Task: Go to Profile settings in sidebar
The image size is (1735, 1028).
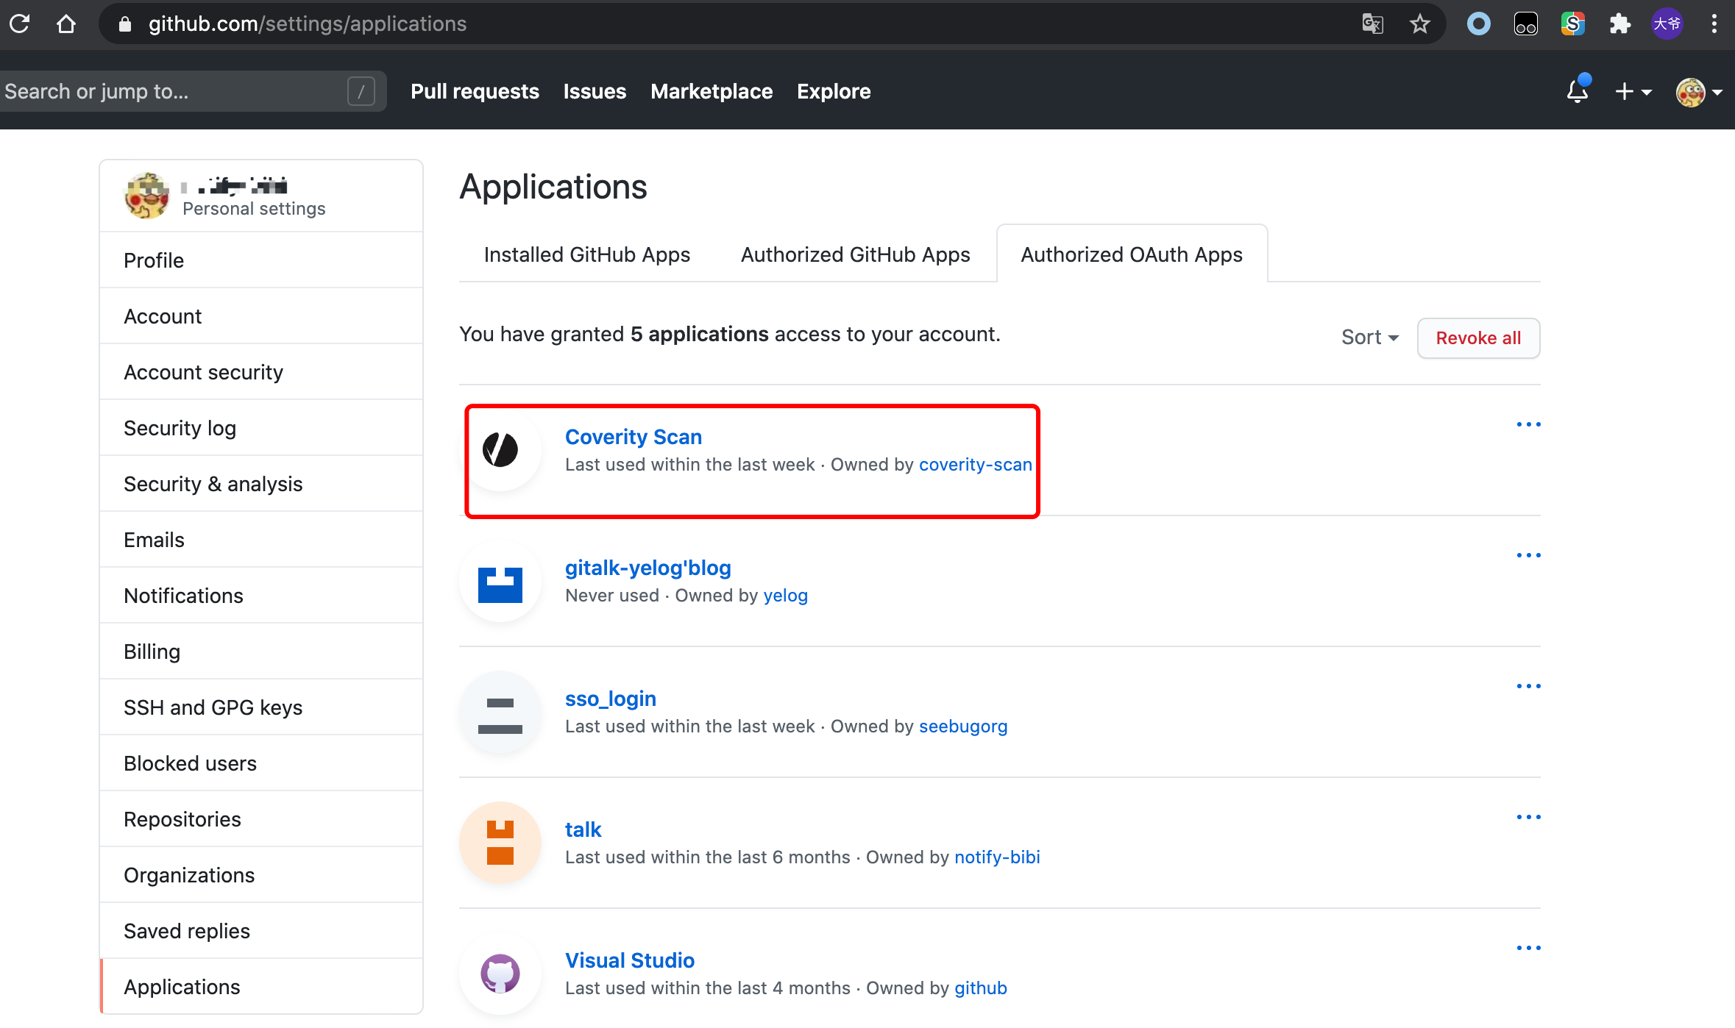Action: coord(261,260)
